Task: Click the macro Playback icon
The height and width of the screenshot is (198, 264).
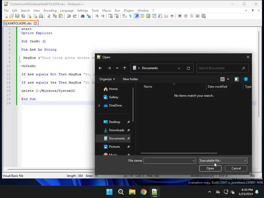Action: (192, 16)
